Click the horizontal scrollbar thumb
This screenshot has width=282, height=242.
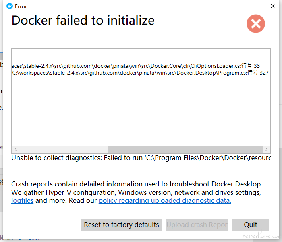(x=186, y=150)
